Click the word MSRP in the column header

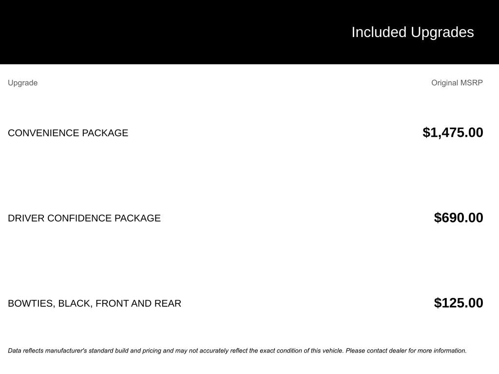tap(472, 83)
